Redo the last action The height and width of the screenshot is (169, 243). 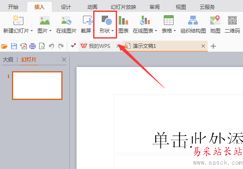pyautogui.click(x=61, y=46)
